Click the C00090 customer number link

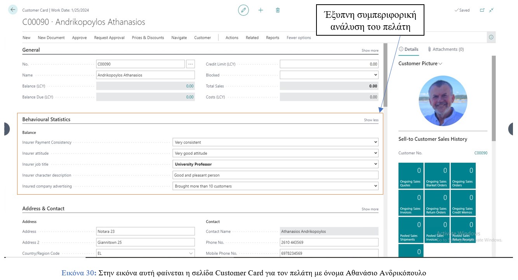481,153
